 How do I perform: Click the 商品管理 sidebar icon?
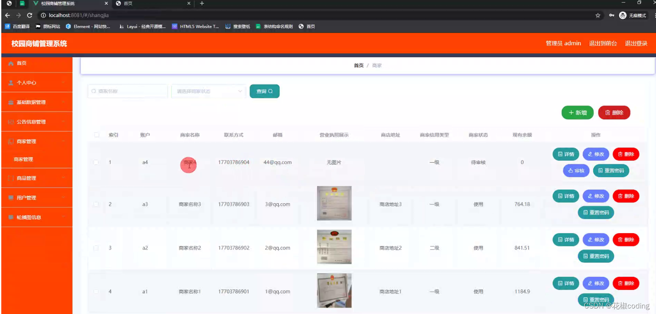pyautogui.click(x=11, y=178)
